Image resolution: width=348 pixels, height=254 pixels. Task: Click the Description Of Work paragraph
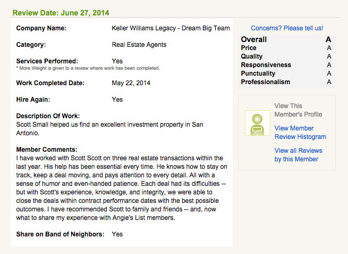[109, 128]
